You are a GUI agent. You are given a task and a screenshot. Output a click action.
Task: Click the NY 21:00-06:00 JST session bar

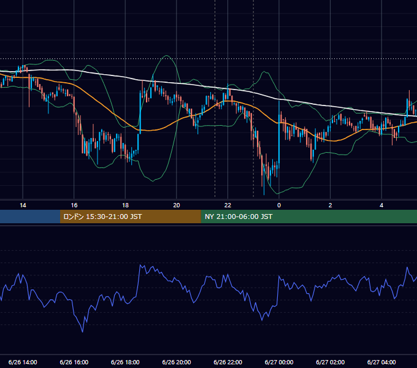308,217
